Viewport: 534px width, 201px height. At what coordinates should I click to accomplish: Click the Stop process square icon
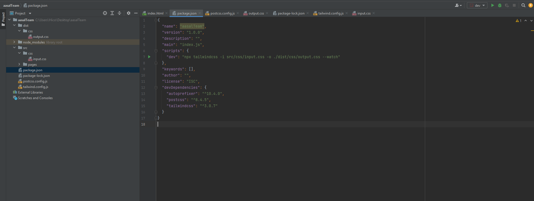[514, 5]
